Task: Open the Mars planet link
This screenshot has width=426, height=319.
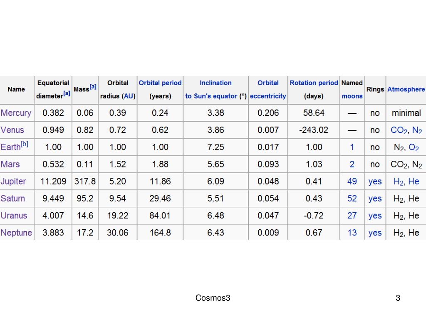Action: click(10, 164)
